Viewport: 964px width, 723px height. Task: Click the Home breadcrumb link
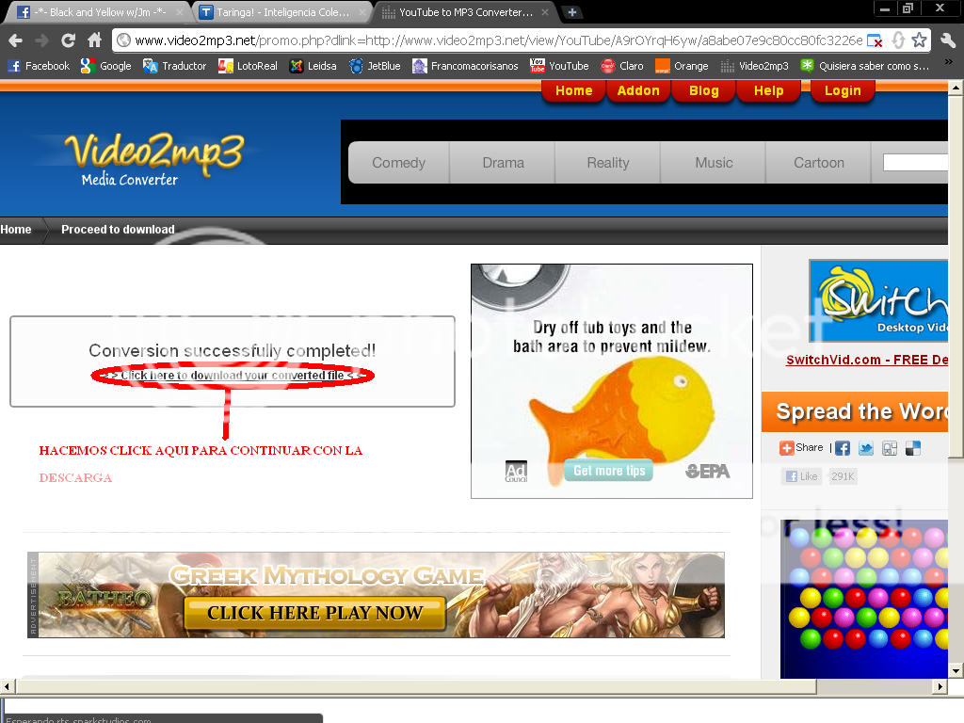(x=16, y=230)
